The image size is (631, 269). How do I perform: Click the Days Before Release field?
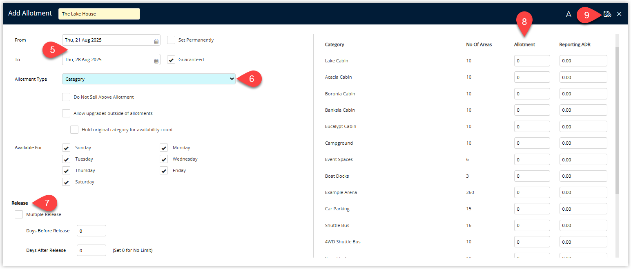[91, 231]
